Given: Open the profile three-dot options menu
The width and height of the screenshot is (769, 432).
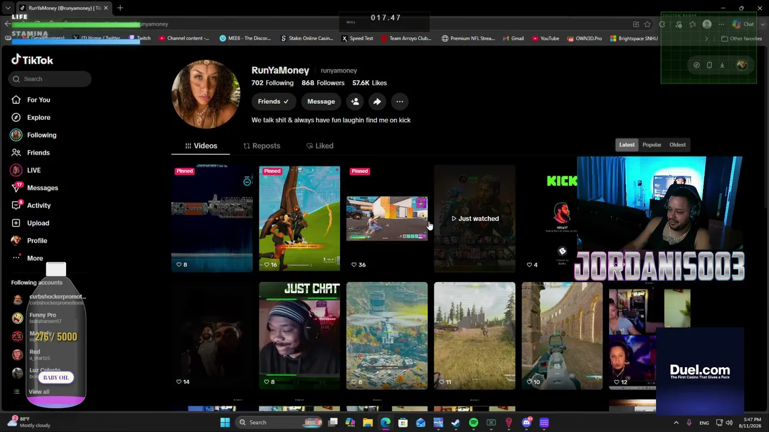Looking at the screenshot, I should 400,101.
